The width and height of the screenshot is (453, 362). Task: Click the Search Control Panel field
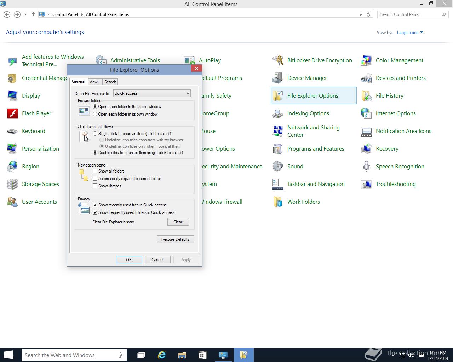412,14
